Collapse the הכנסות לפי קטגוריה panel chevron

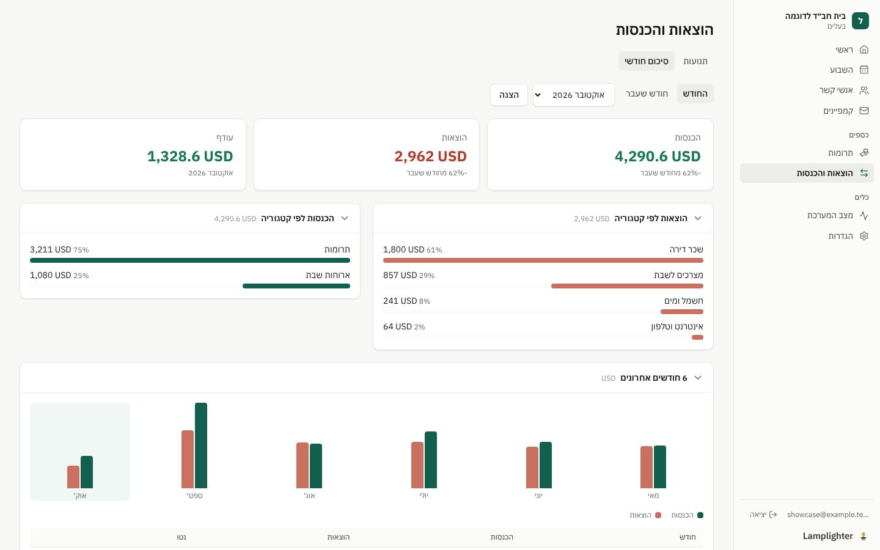[x=345, y=218]
